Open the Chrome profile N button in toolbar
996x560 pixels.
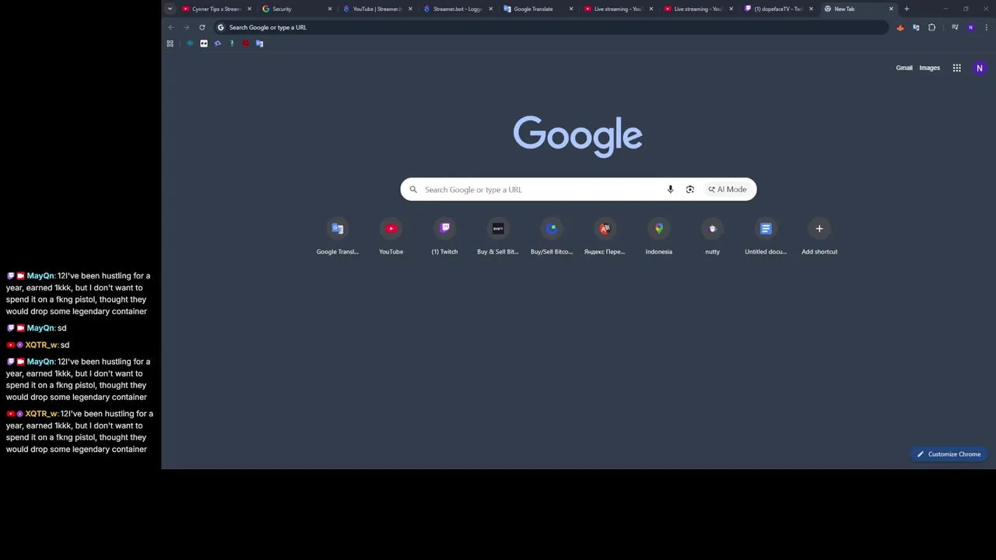tap(970, 27)
